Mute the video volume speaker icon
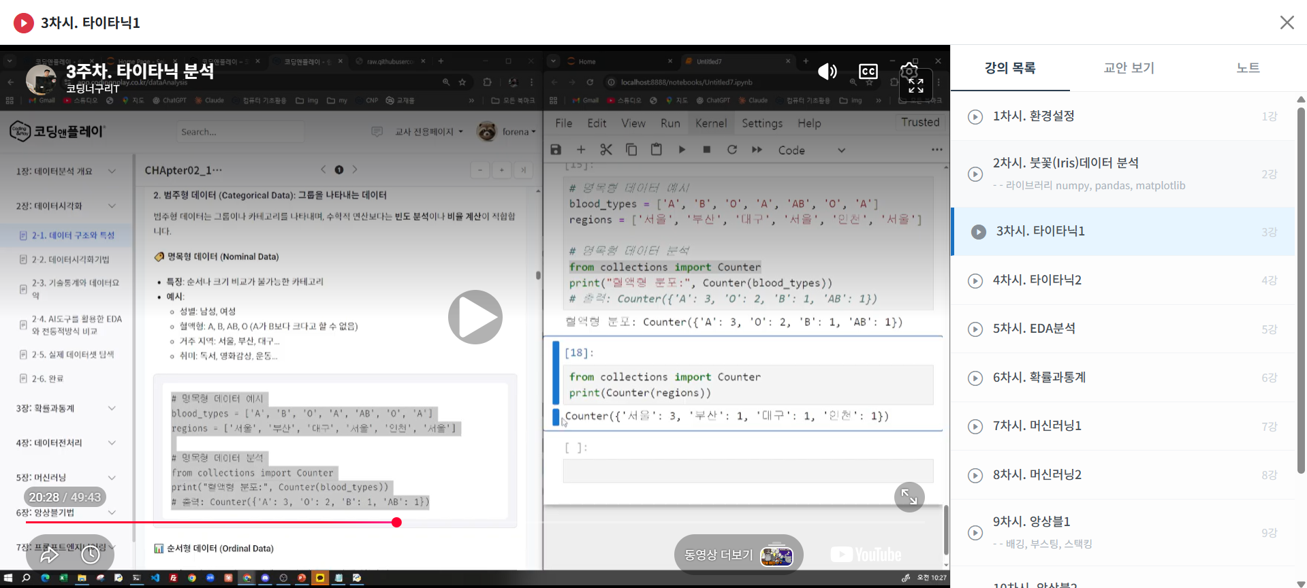1307x588 pixels. click(827, 71)
